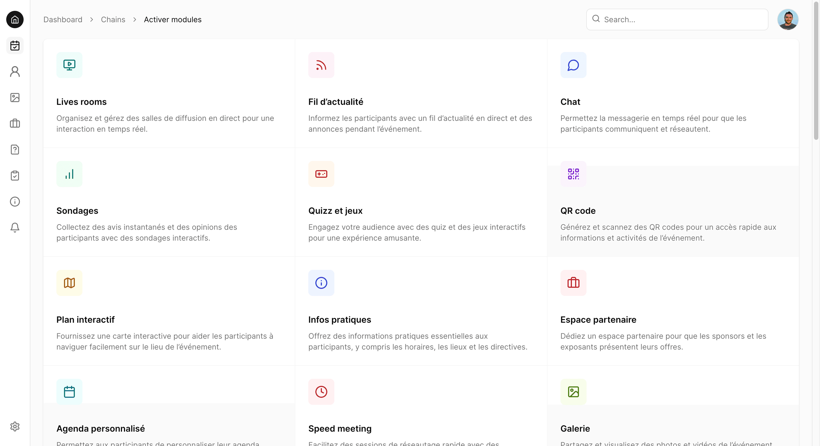
Task: Click the Chat description about messagerie
Action: [653, 124]
